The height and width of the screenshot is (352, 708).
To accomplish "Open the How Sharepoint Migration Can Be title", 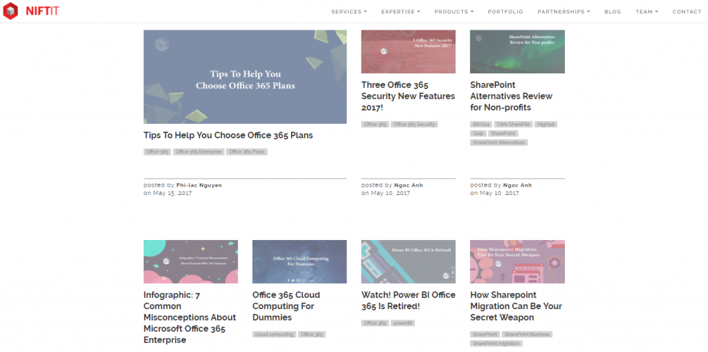I will tap(516, 306).
